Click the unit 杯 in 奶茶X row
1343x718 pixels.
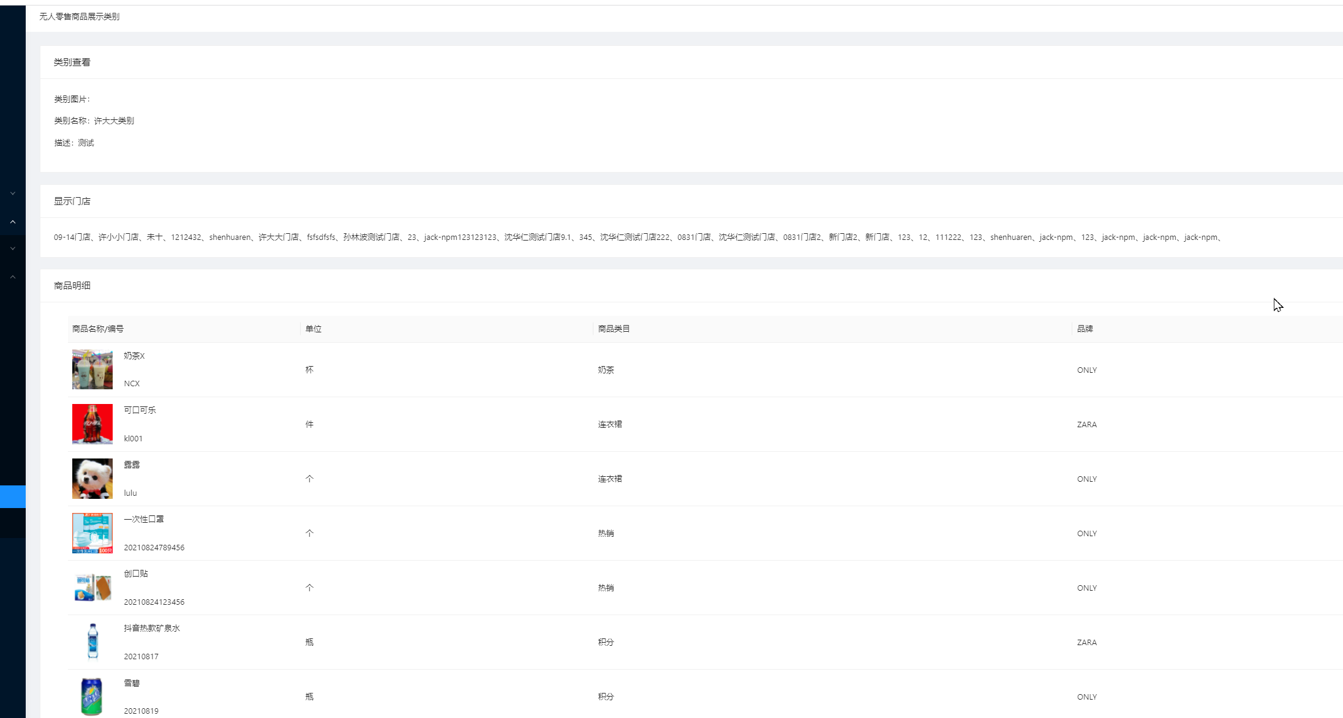coord(309,370)
